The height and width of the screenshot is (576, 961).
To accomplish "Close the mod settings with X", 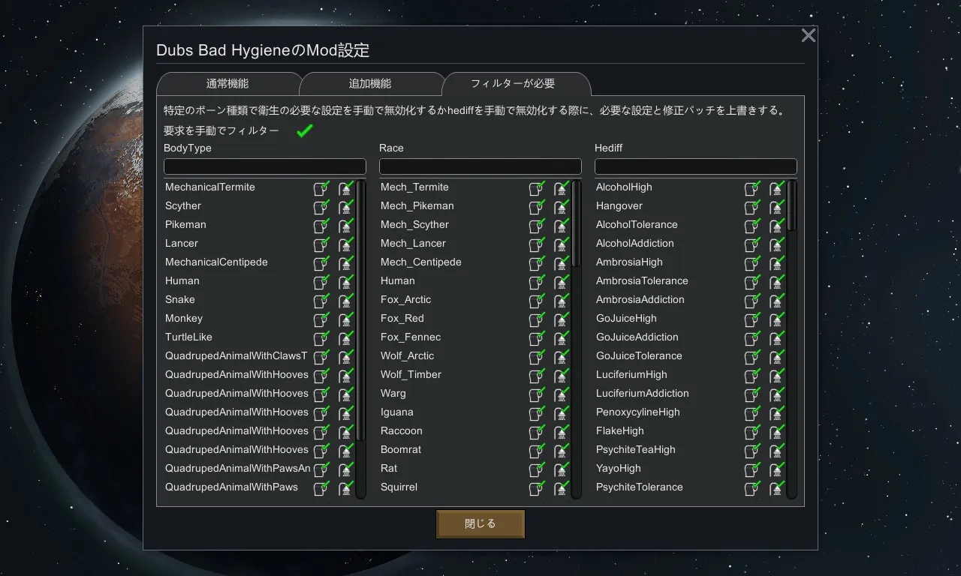I will coord(808,35).
